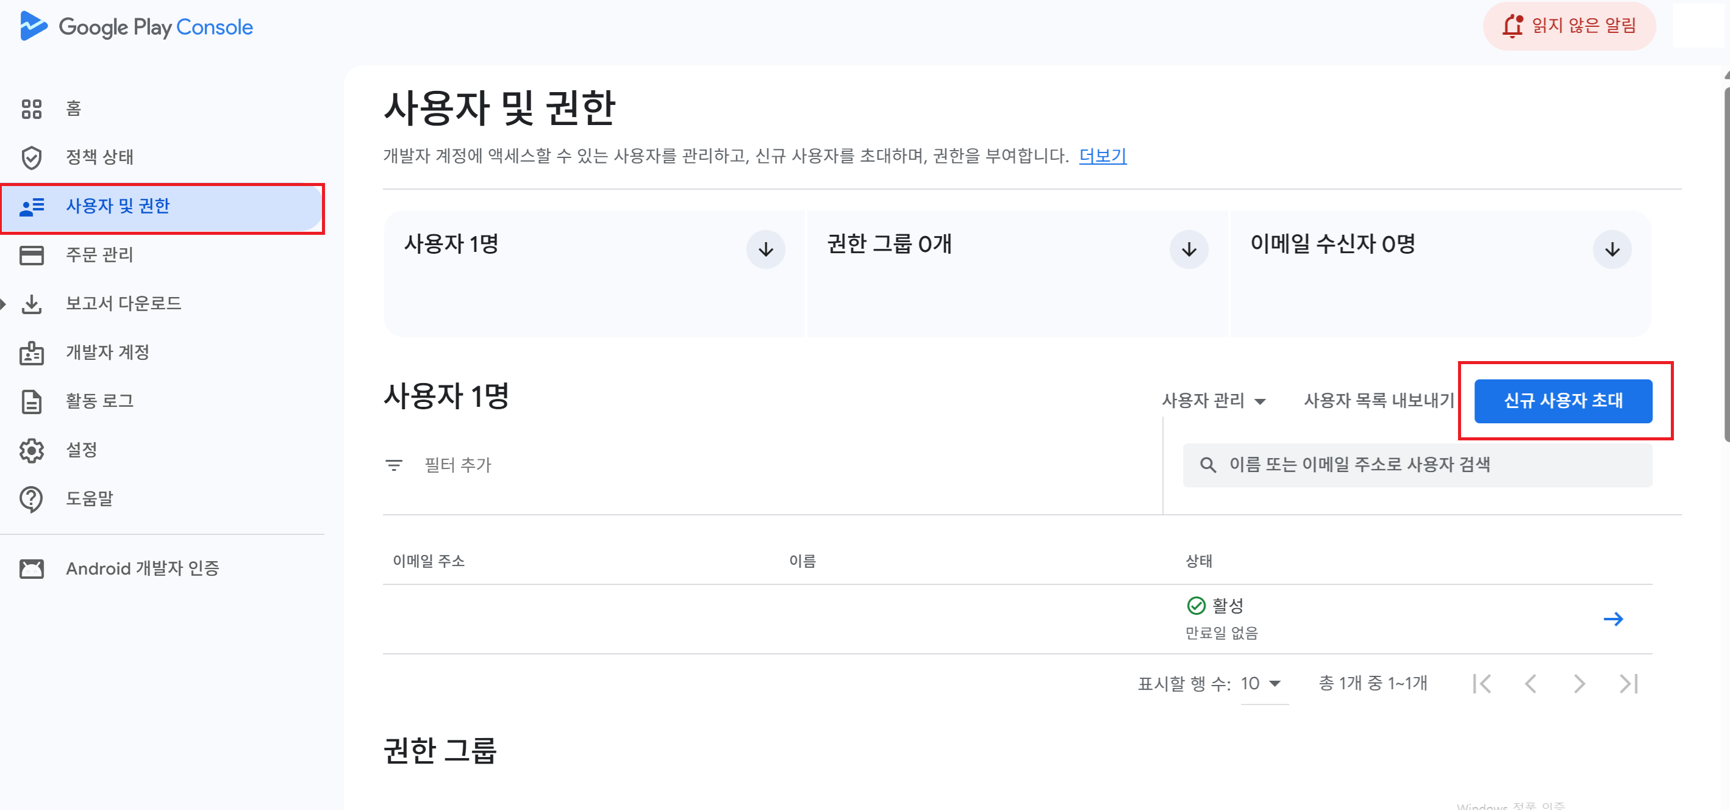The width and height of the screenshot is (1730, 810).
Task: Open 활동 로그 document icon
Action: pos(32,401)
